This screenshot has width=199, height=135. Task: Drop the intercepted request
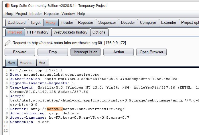(x=53, y=52)
